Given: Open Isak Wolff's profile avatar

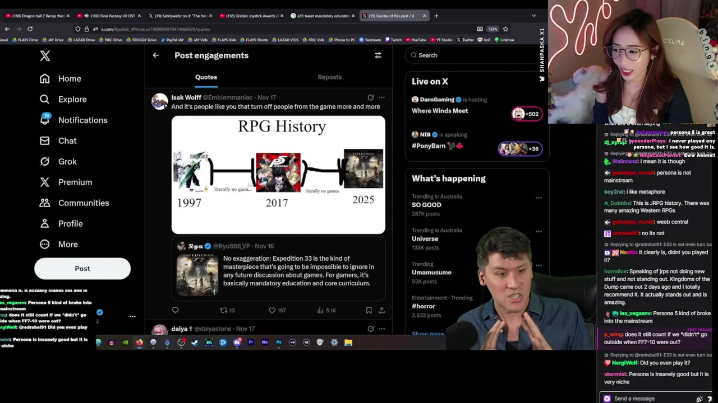Looking at the screenshot, I should pyautogui.click(x=160, y=101).
